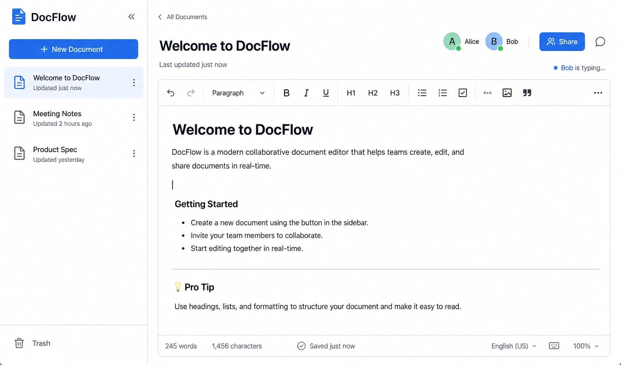Open the Trash folder

point(32,343)
